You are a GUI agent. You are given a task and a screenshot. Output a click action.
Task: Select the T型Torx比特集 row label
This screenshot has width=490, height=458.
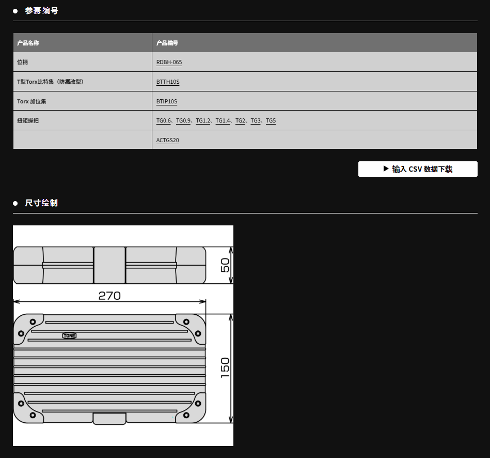click(50, 82)
